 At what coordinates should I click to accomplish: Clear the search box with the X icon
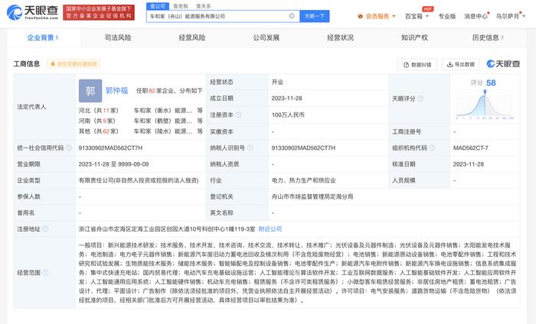(292, 16)
